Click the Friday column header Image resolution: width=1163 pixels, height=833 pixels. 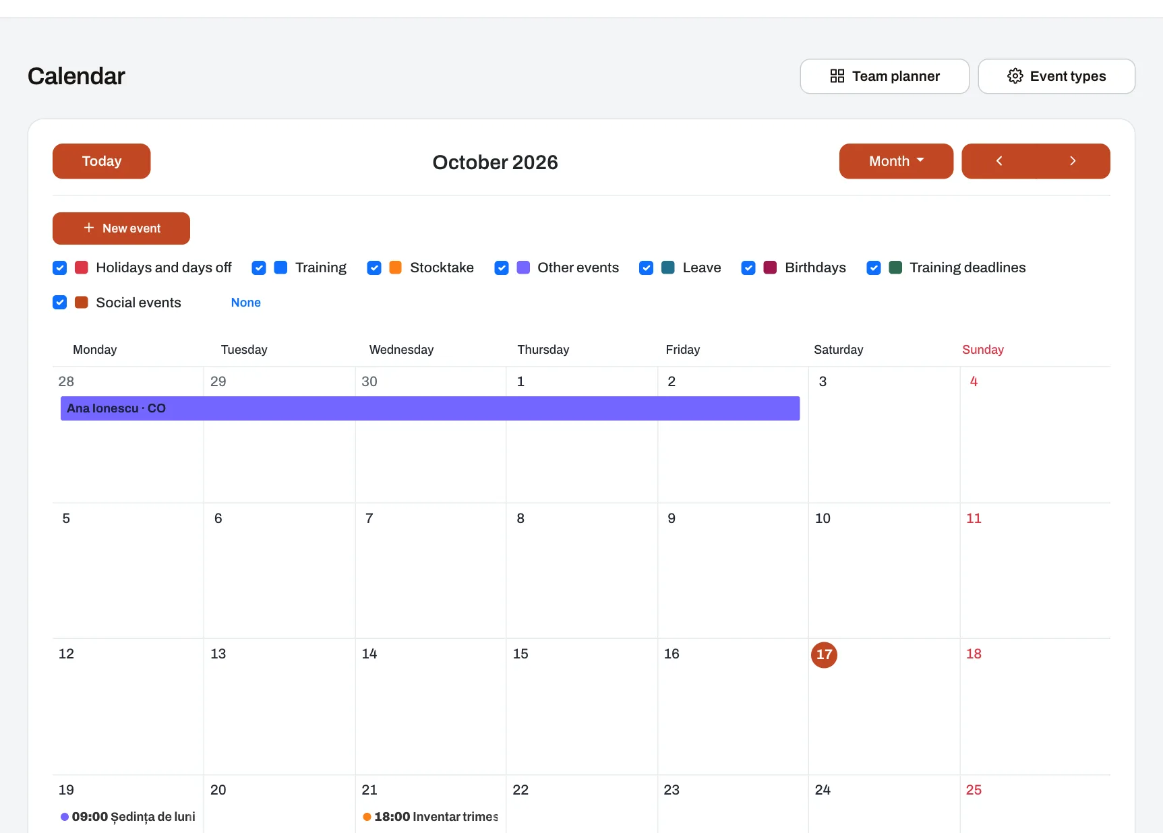[x=683, y=350]
